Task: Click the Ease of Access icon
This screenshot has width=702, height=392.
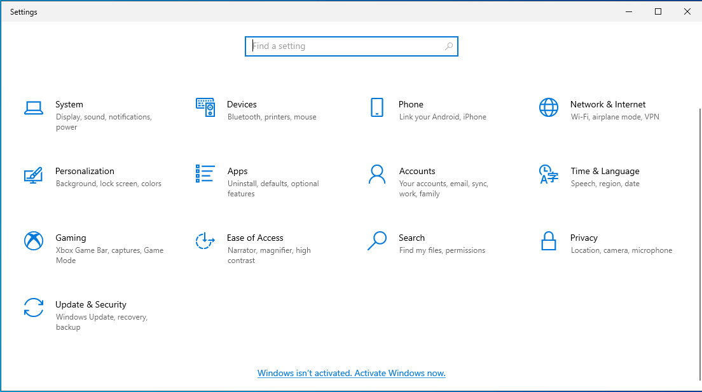Action: coord(205,241)
